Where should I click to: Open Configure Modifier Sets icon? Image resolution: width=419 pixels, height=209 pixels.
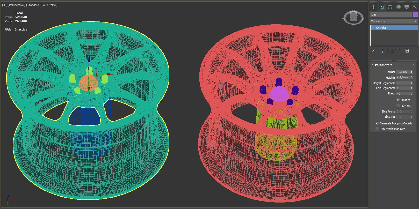407,51
